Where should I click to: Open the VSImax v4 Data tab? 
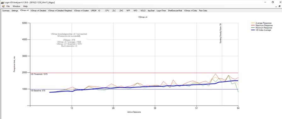pos(190,11)
